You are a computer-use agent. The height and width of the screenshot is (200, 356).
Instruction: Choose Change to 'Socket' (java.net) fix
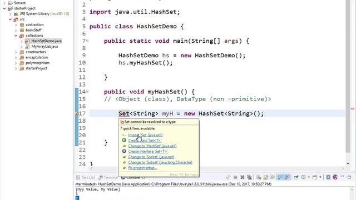click(x=151, y=157)
